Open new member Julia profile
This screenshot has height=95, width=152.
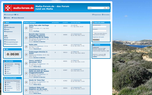coord(7,84)
